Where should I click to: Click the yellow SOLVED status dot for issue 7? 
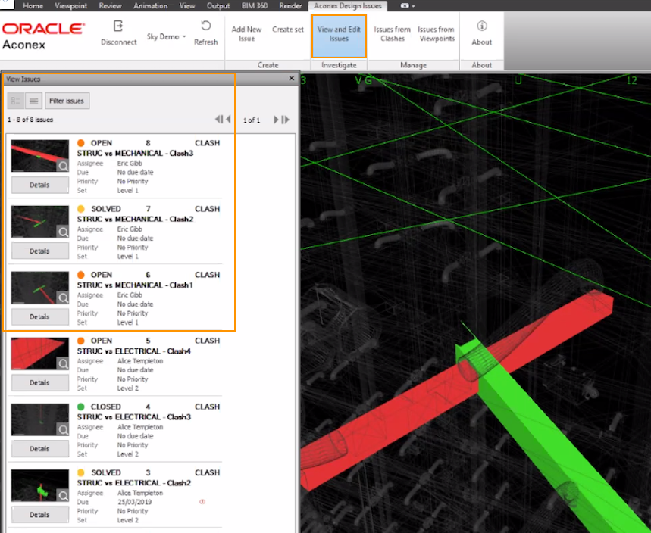point(81,209)
